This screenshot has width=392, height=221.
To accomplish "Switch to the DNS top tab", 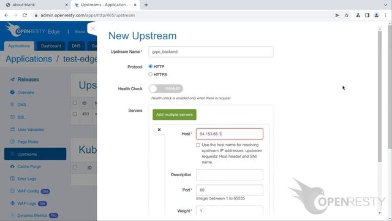I will click(x=76, y=46).
